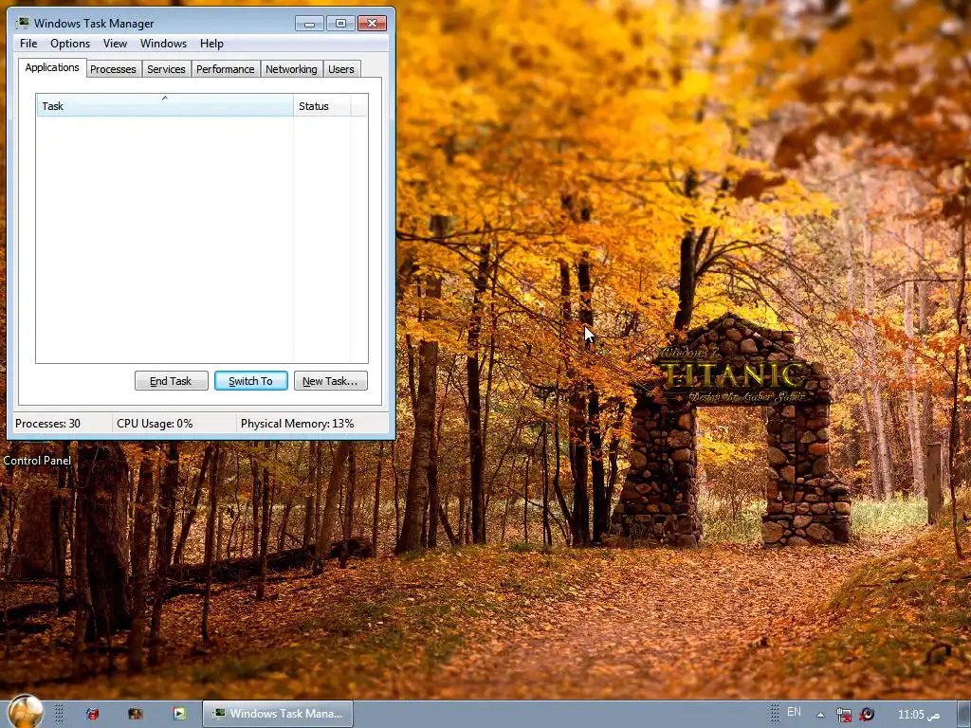Click the Show desktop strip at taskbar end
This screenshot has height=728, width=971.
(x=963, y=715)
